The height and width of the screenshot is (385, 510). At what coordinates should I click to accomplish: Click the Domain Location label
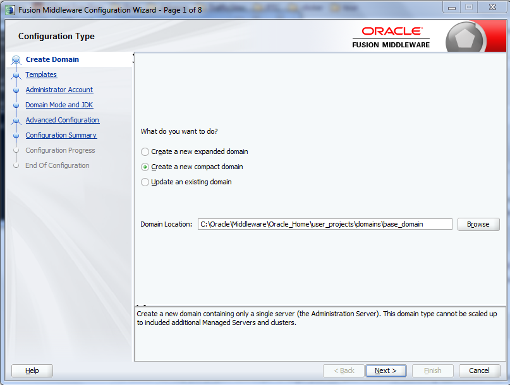(x=166, y=224)
